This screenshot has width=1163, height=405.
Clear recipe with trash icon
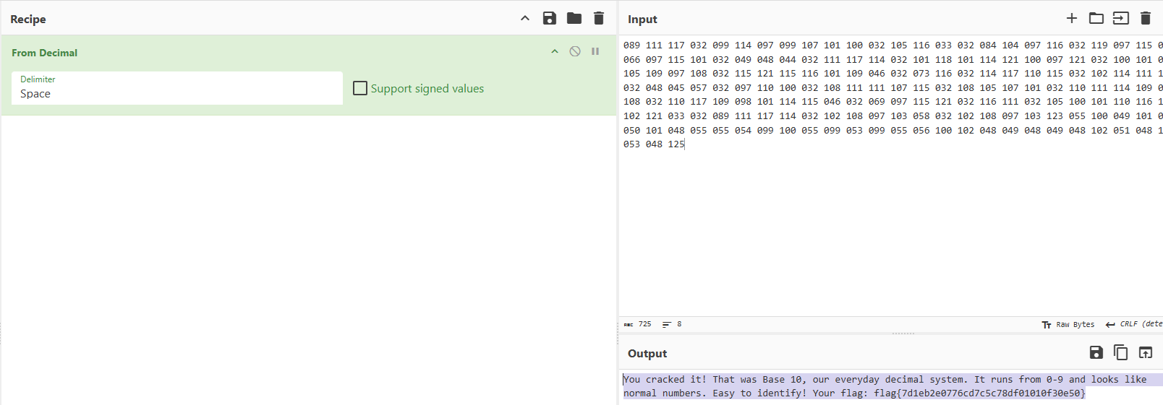(x=599, y=19)
